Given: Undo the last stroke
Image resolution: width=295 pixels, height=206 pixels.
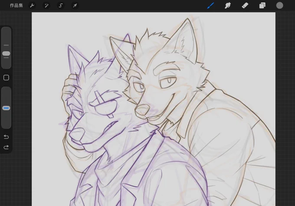Looking at the screenshot, I should [x=6, y=137].
